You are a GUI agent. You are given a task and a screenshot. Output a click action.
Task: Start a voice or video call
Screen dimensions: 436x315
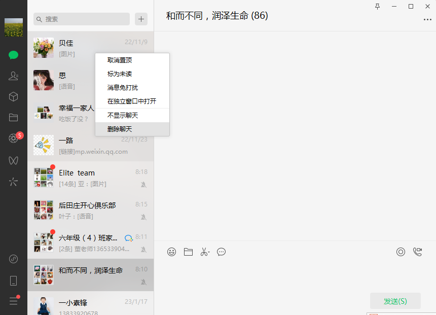418,252
